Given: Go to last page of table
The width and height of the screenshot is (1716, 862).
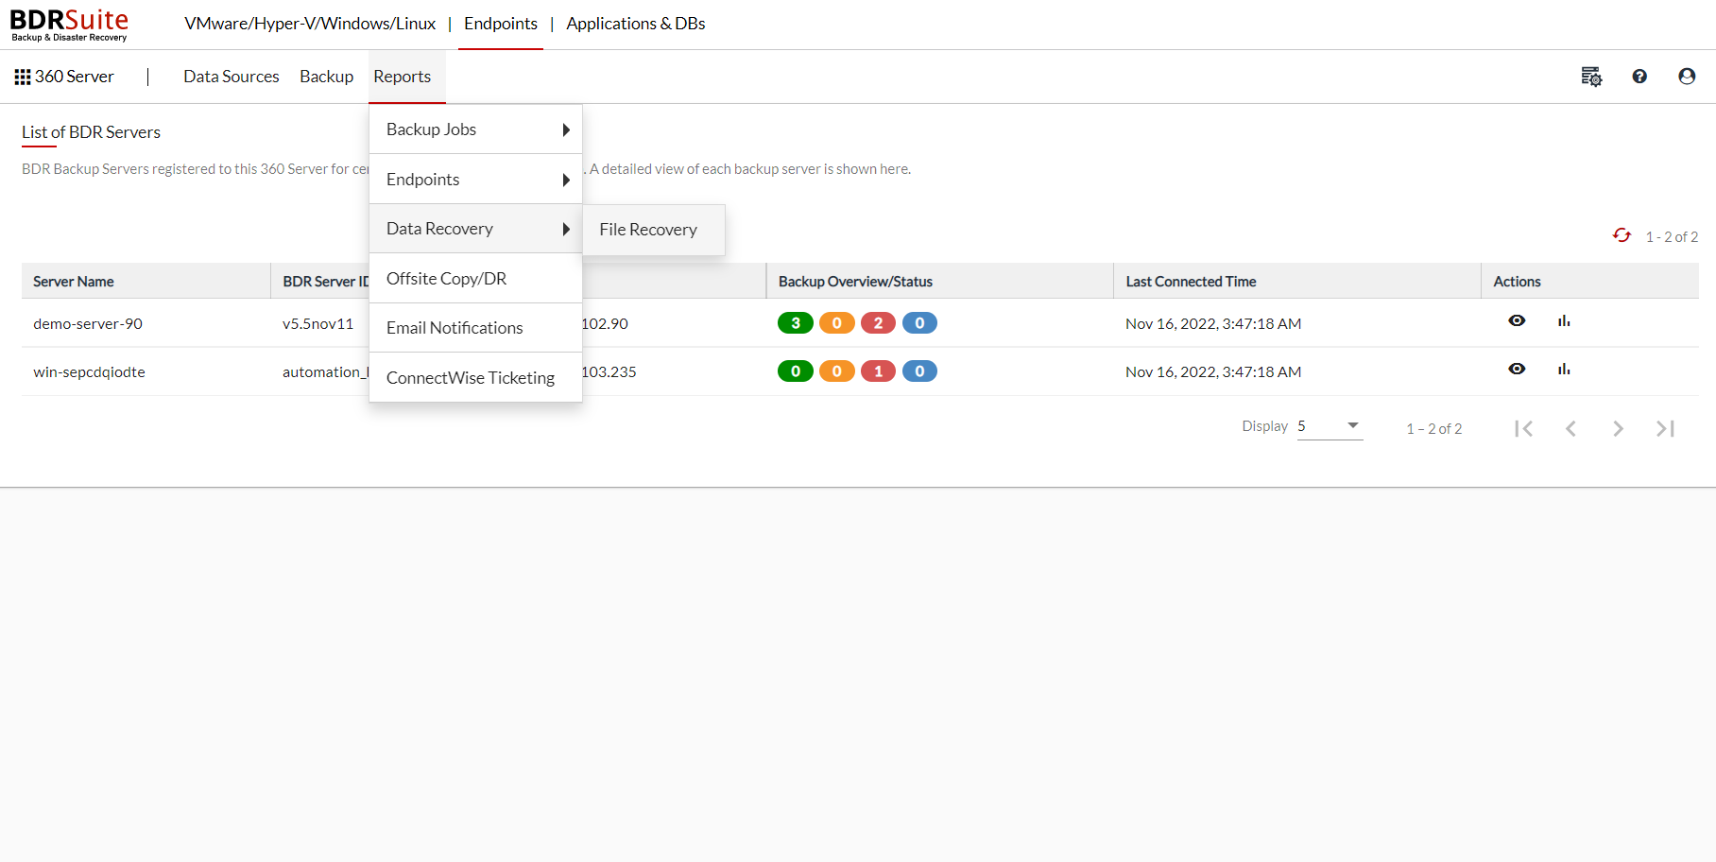Looking at the screenshot, I should pyautogui.click(x=1665, y=429).
